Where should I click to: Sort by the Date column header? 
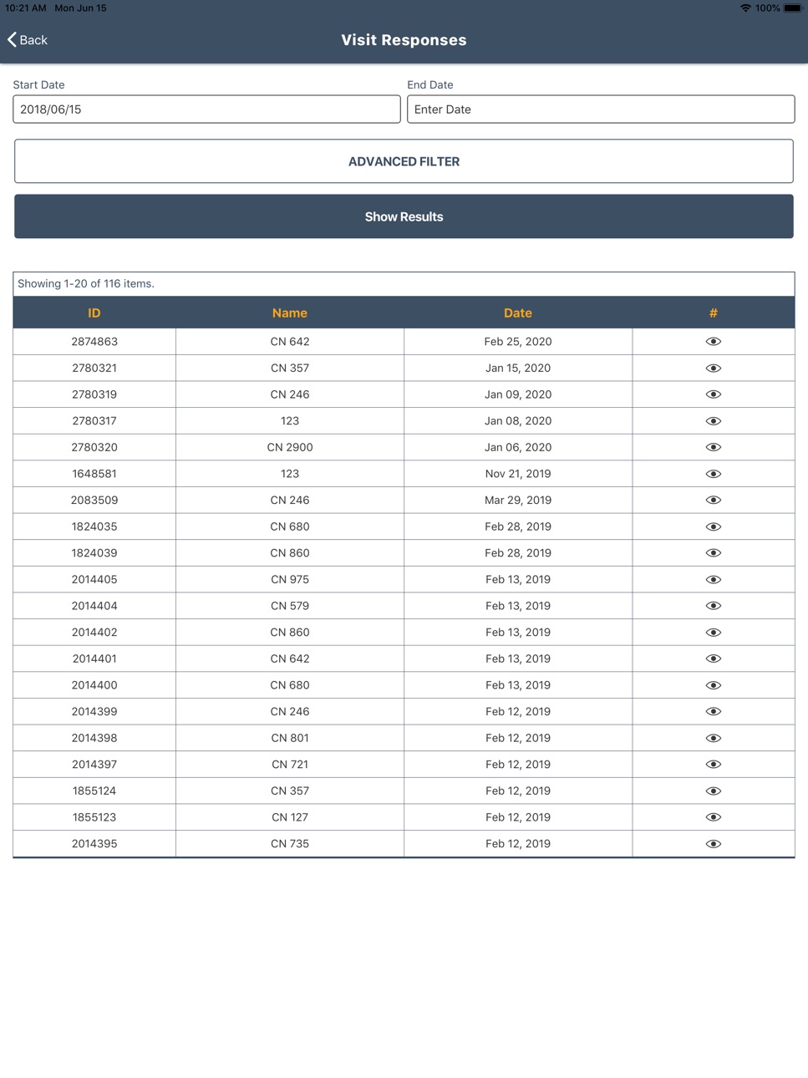coord(518,313)
